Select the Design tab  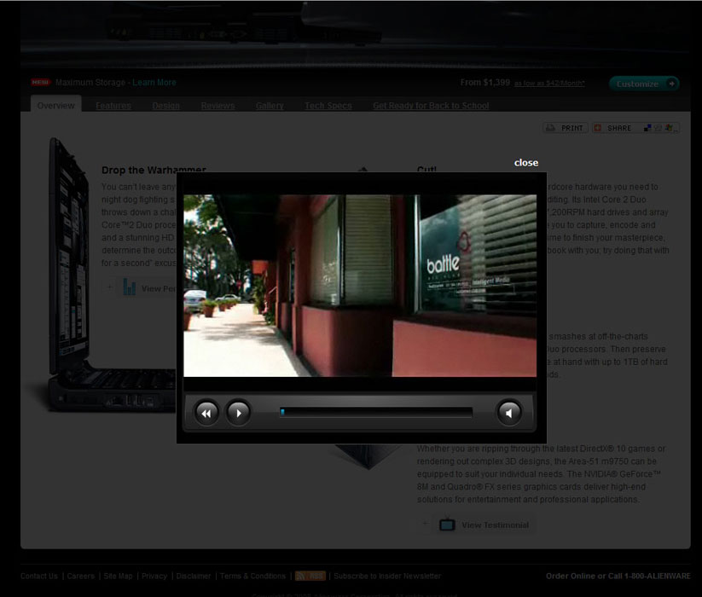(x=166, y=106)
